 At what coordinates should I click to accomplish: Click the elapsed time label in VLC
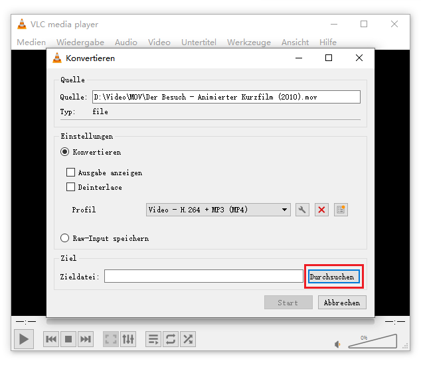point(26,321)
